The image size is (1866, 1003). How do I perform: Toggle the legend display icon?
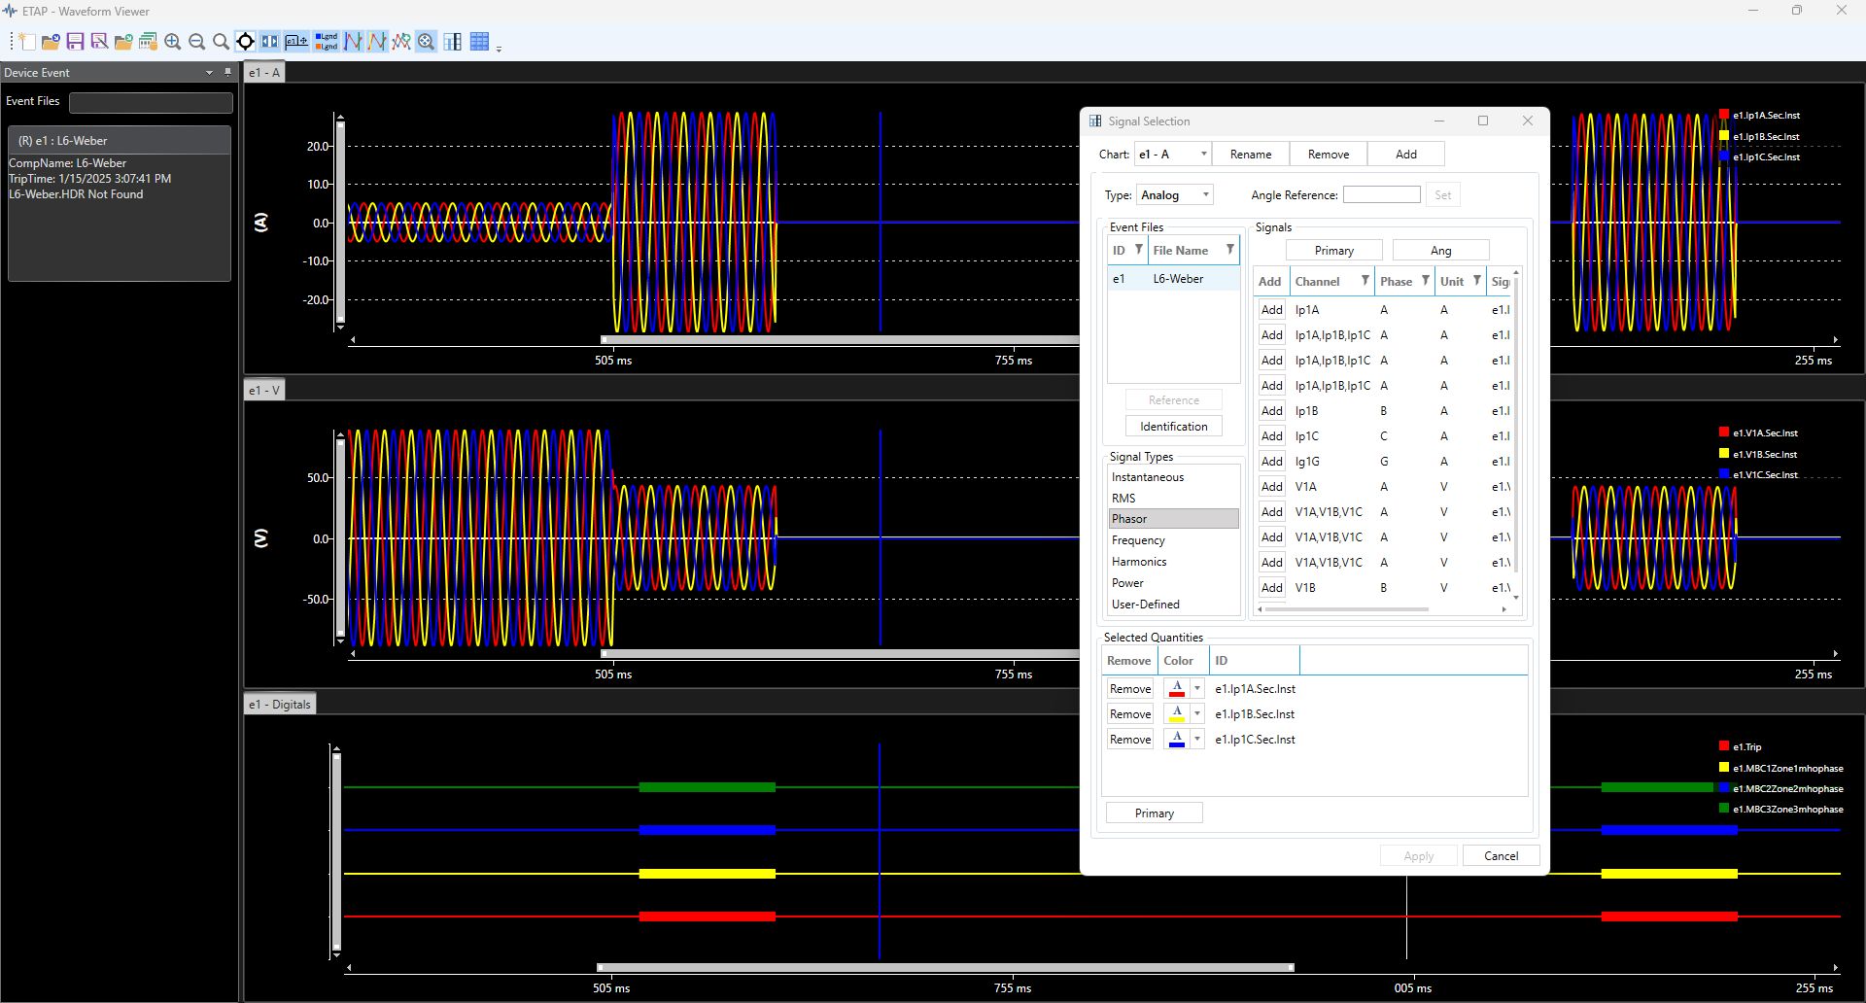[x=327, y=42]
